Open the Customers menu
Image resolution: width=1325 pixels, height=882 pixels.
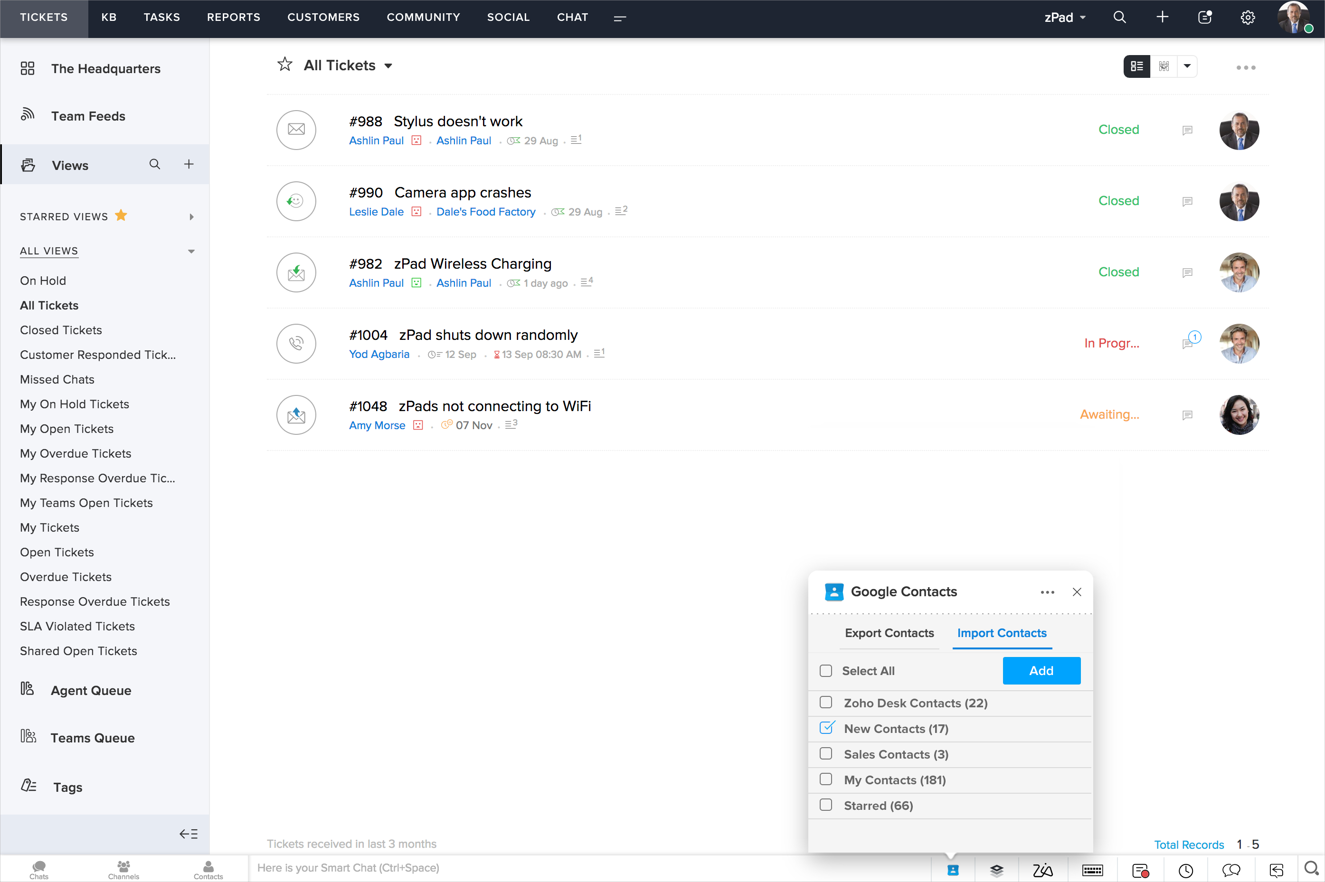click(x=323, y=18)
